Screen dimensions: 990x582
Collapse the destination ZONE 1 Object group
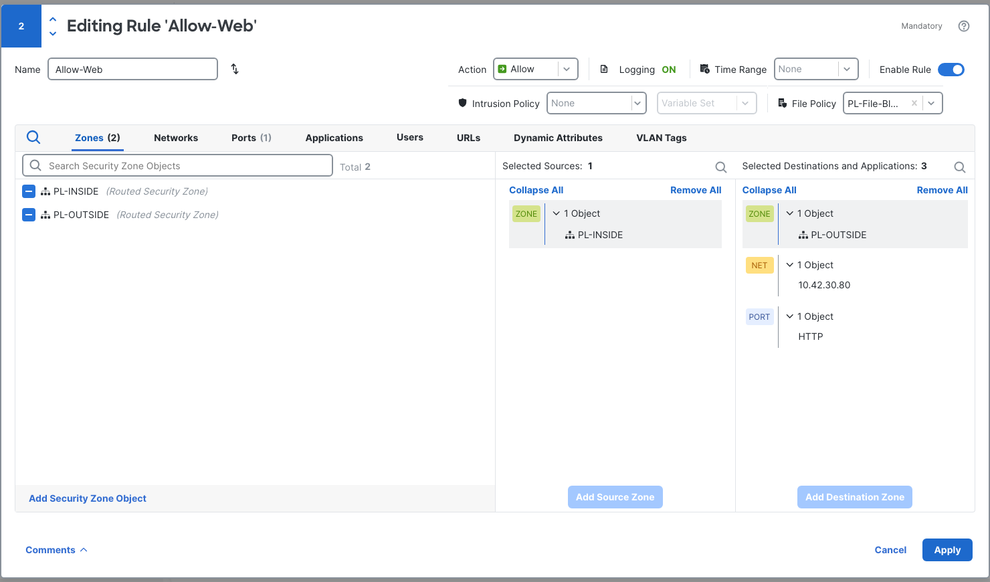790,213
